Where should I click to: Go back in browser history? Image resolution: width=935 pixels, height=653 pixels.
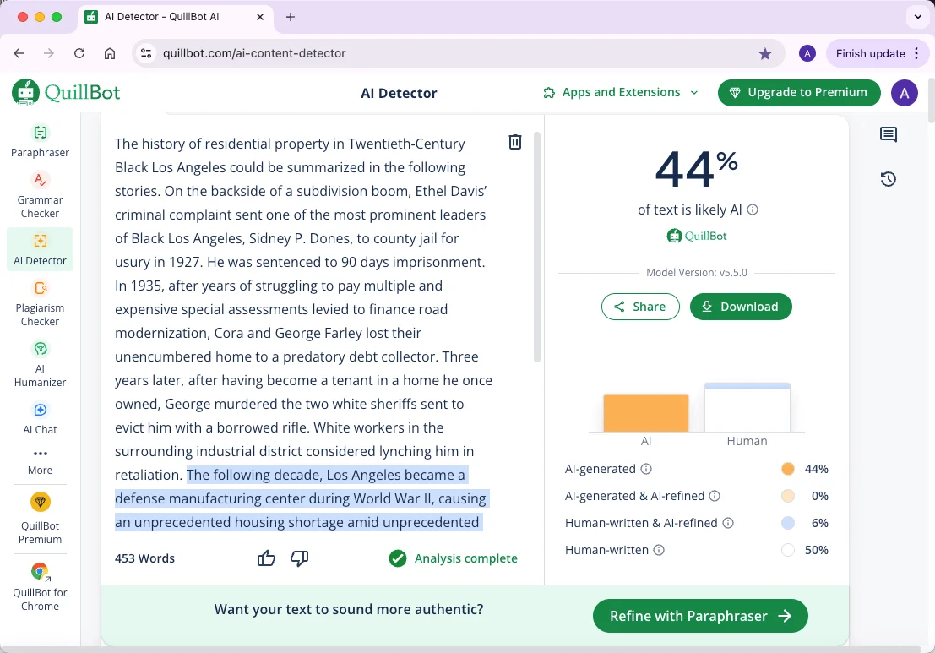[x=19, y=53]
